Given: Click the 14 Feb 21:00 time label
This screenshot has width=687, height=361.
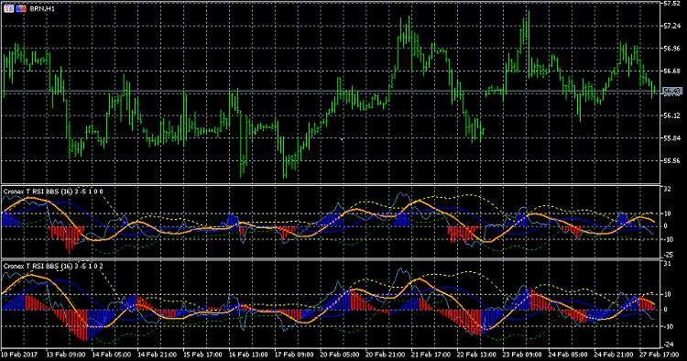Looking at the screenshot, I should pyautogui.click(x=158, y=355).
